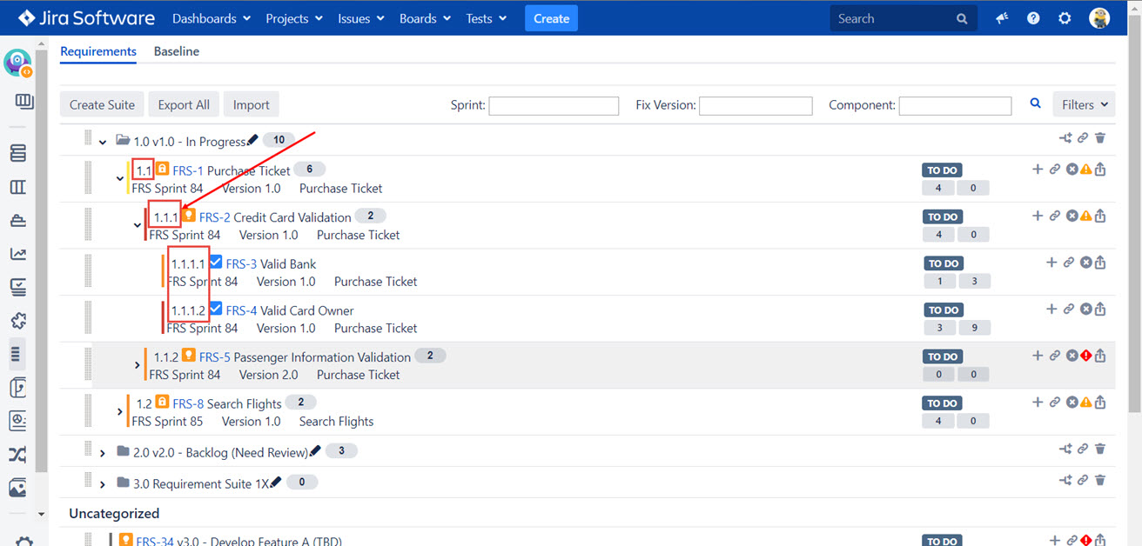Collapse the FRS-2 Credit Card Validation node
The height and width of the screenshot is (546, 1142).
(x=138, y=225)
